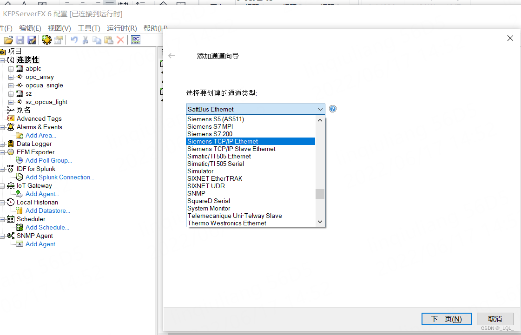Viewport: 521px width, 335px height.
Task: Click the IDF for Splunk icon
Action: [x=11, y=169]
